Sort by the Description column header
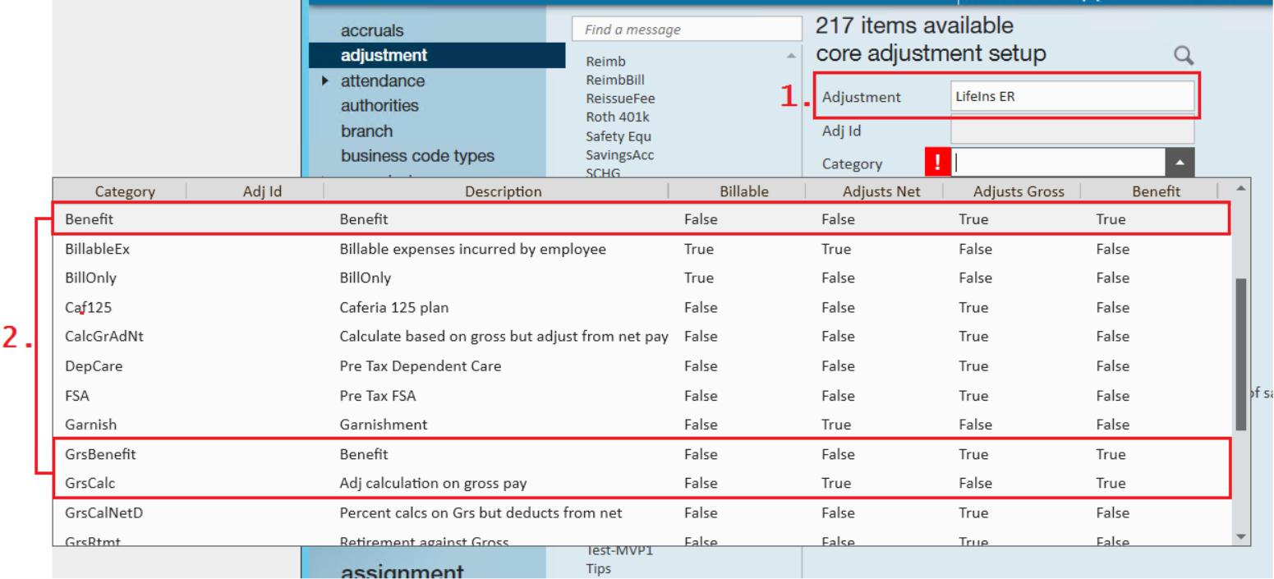1274x579 pixels. click(504, 191)
